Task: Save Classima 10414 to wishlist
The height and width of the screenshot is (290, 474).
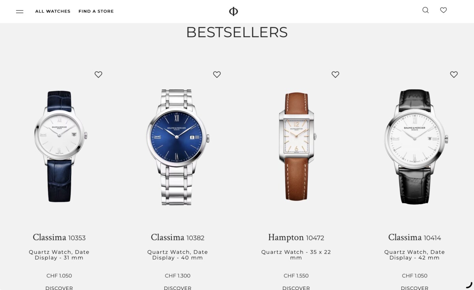Action: pos(454,74)
